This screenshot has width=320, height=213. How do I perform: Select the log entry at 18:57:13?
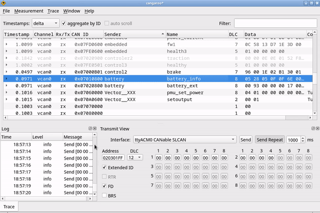47,145
